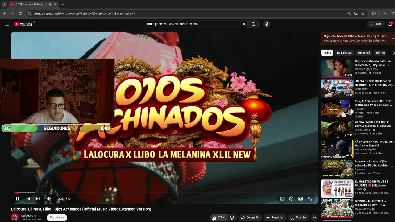The height and width of the screenshot is (222, 395).
Task: Skip to the next video
Action: (x=37, y=199)
